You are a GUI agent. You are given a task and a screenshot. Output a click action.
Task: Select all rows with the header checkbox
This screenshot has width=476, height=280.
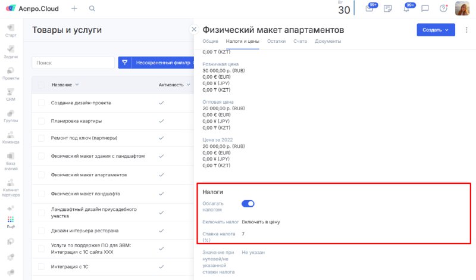point(41,85)
